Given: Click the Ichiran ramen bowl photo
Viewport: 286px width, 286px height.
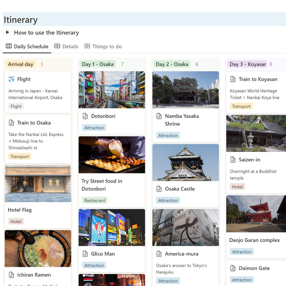Looking at the screenshot, I should [x=38, y=249].
